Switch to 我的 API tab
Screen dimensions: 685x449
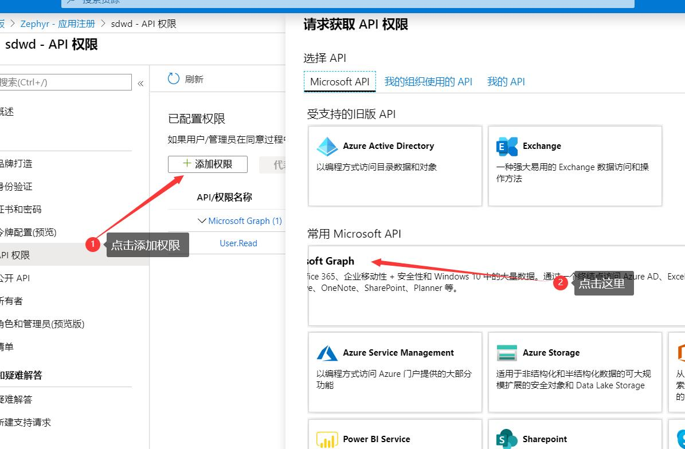point(506,81)
